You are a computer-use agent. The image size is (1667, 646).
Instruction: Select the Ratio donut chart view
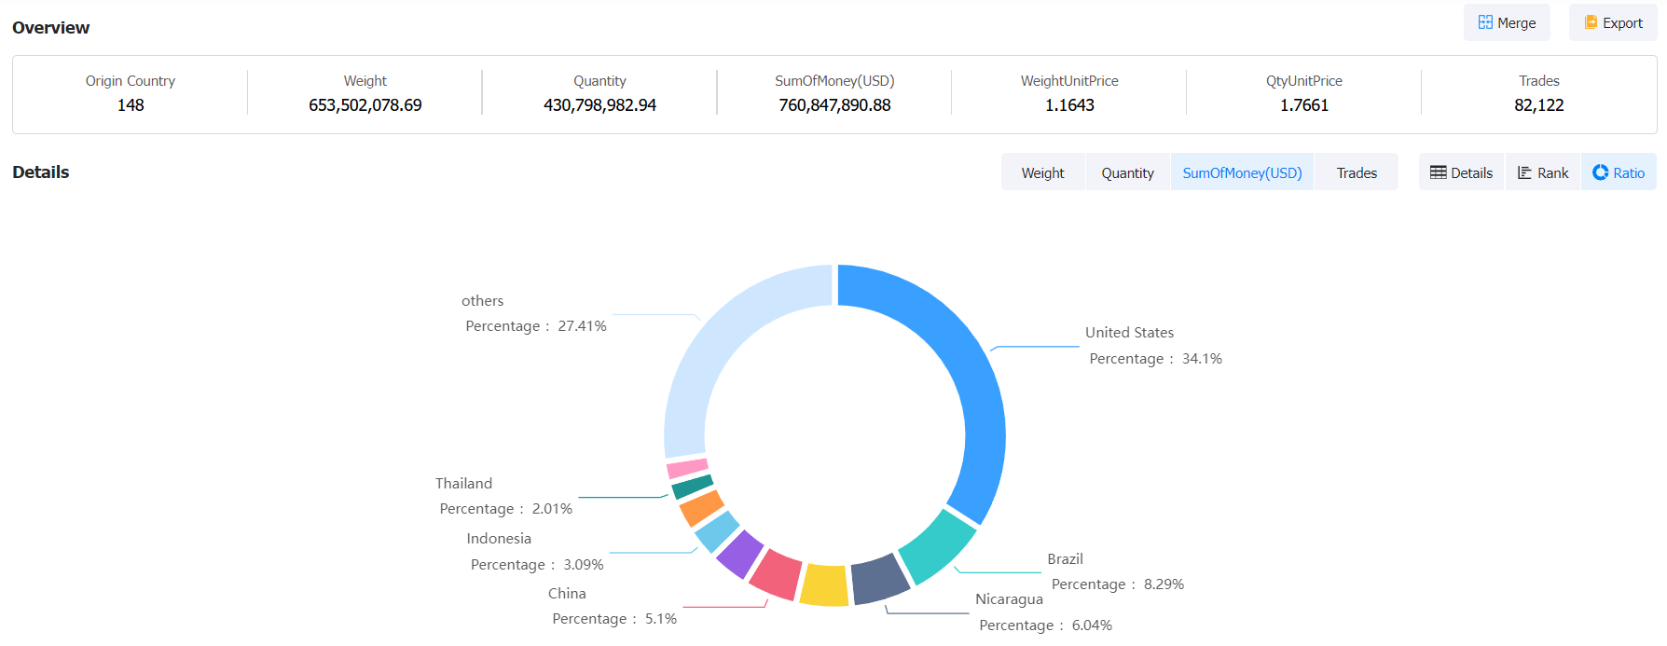click(x=1619, y=172)
